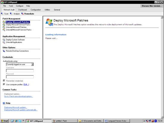The width and height of the screenshot is (164, 123).
Task: Click the system clock showing 12:31
Action: (160, 121)
